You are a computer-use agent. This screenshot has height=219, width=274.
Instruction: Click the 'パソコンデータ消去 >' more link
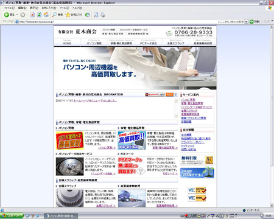(104, 174)
